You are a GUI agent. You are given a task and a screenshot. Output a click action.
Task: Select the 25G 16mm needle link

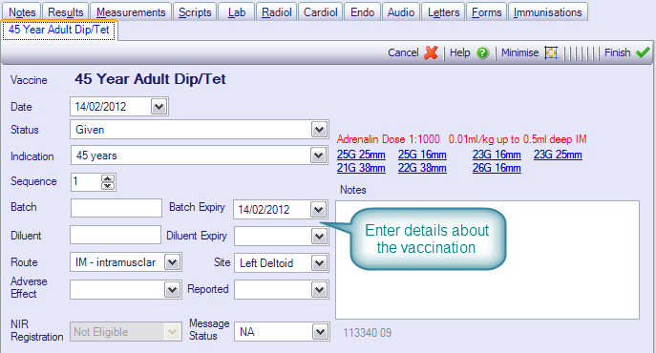click(x=422, y=155)
